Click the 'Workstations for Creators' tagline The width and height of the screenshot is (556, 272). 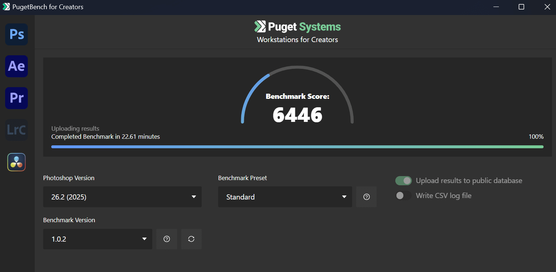tap(298, 40)
